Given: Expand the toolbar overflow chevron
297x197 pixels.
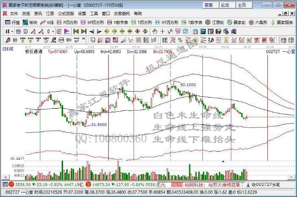Looking at the screenshot, I should 83,39.
